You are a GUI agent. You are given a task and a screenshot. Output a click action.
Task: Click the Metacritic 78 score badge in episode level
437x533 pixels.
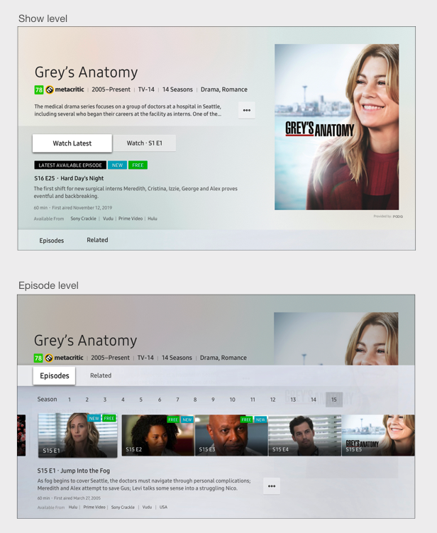[38, 358]
